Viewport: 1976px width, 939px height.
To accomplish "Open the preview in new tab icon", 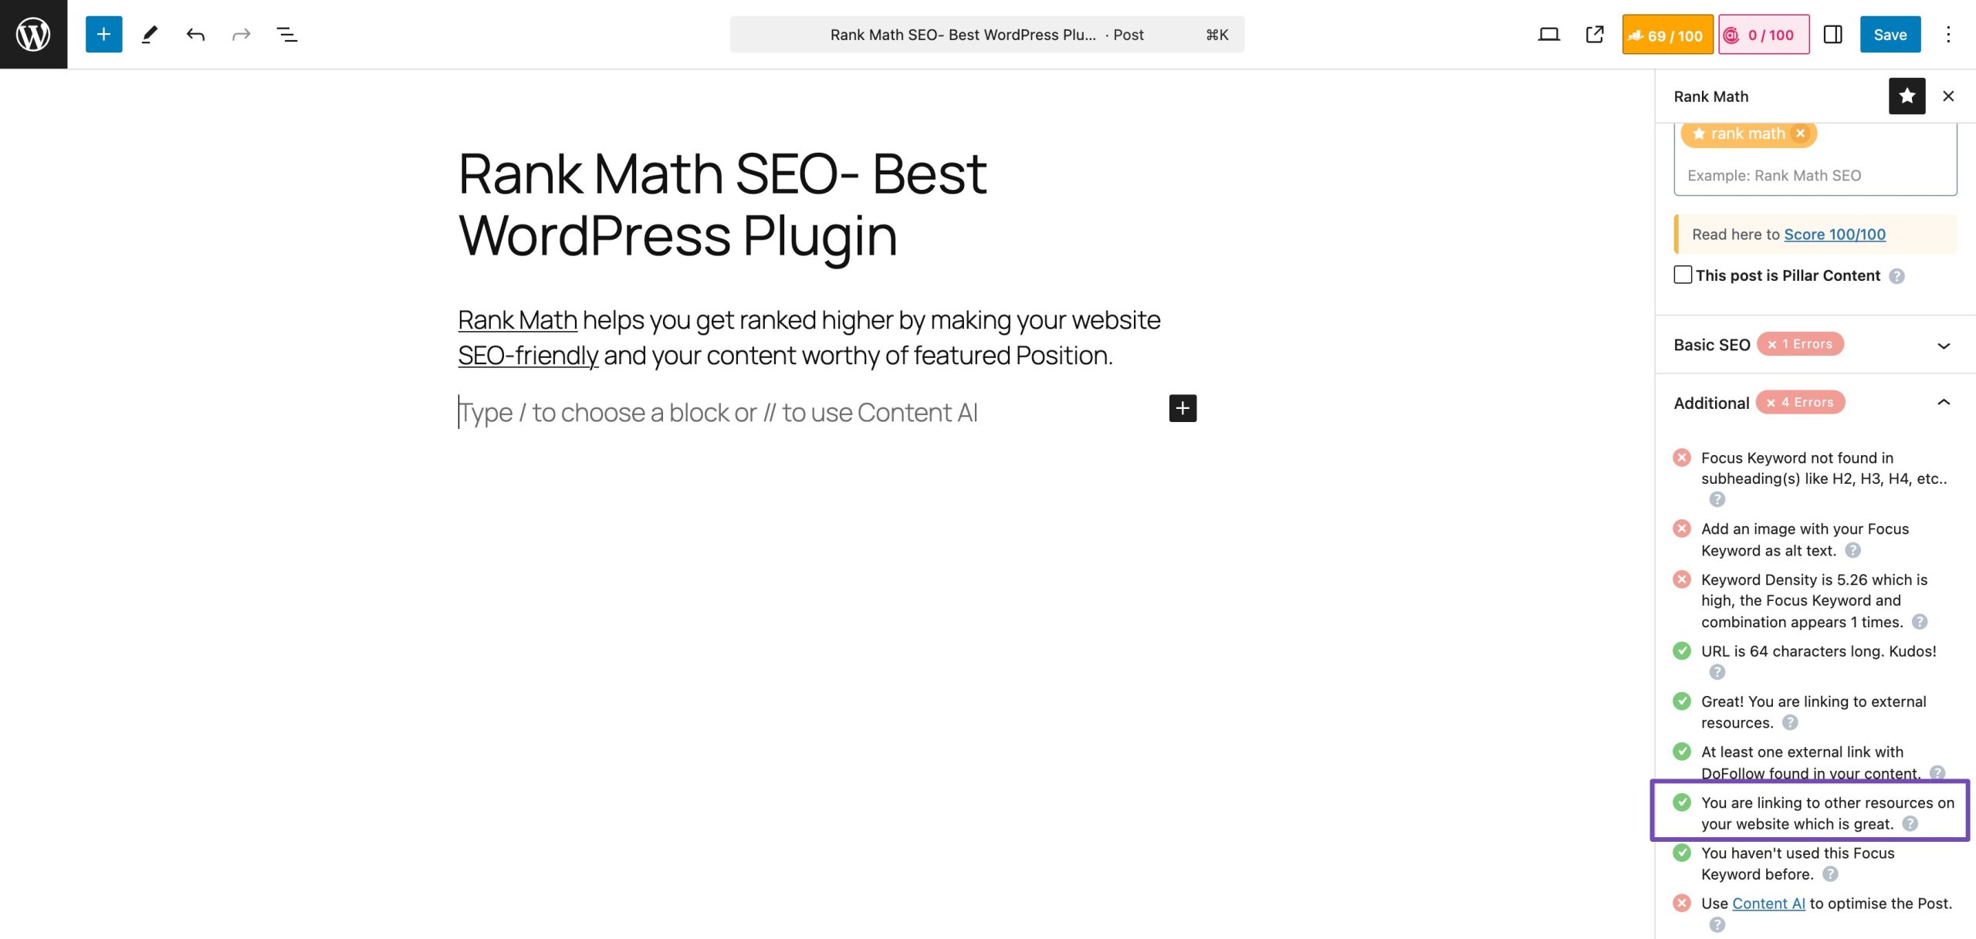I will click(x=1593, y=34).
